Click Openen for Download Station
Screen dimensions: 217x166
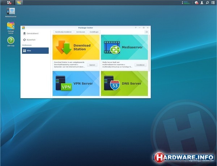tap(92, 65)
